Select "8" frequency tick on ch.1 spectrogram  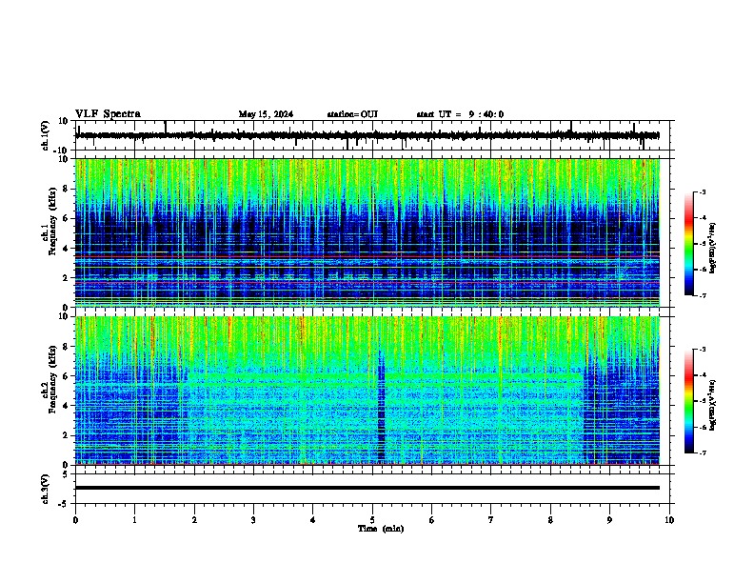[x=68, y=189]
